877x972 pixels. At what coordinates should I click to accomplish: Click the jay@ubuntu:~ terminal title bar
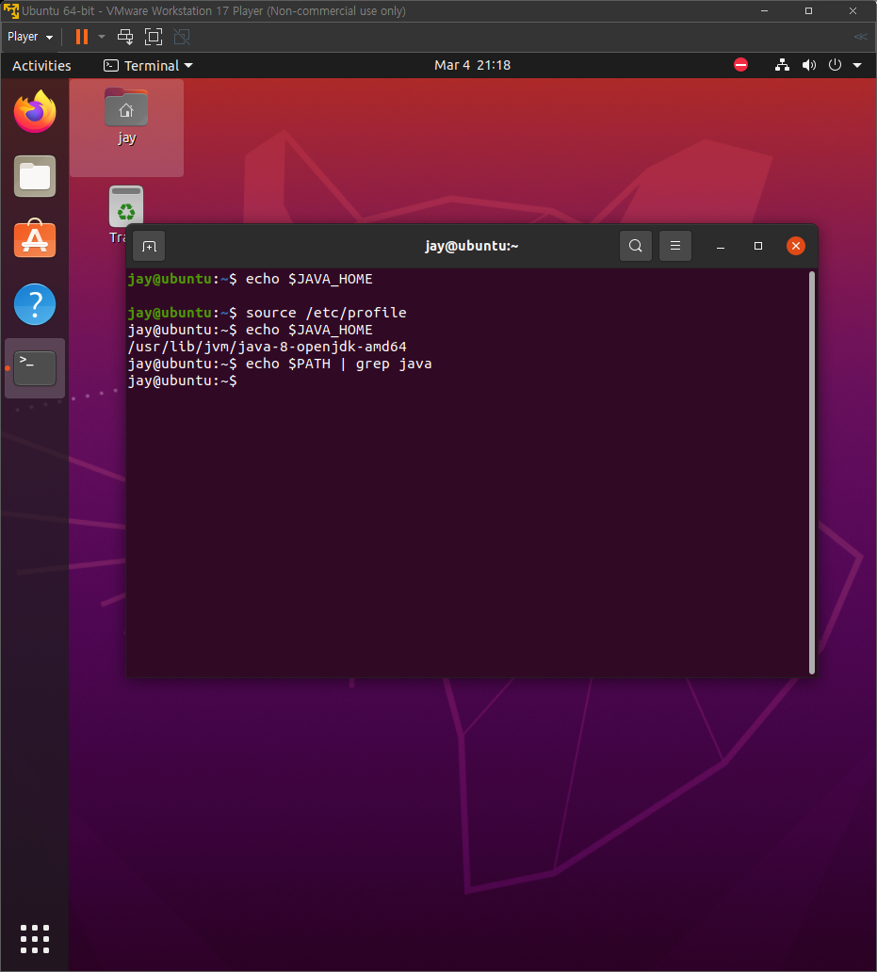pos(472,246)
